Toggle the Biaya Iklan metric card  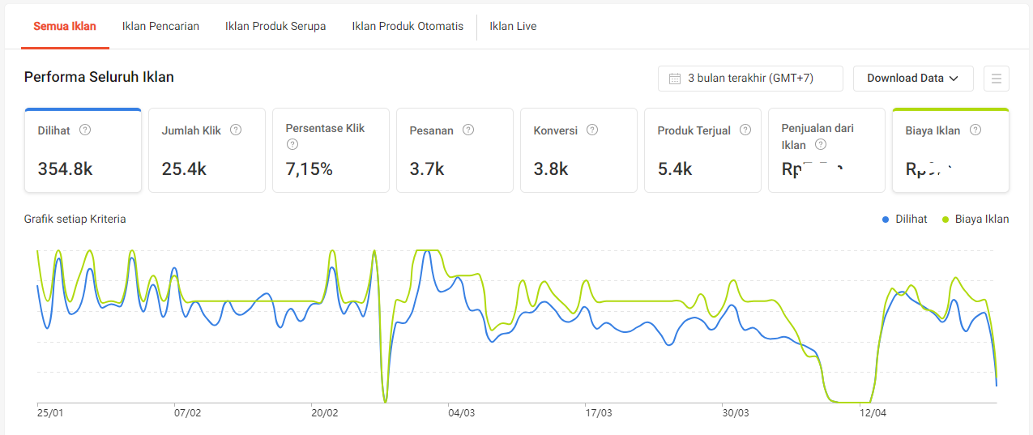(x=950, y=151)
